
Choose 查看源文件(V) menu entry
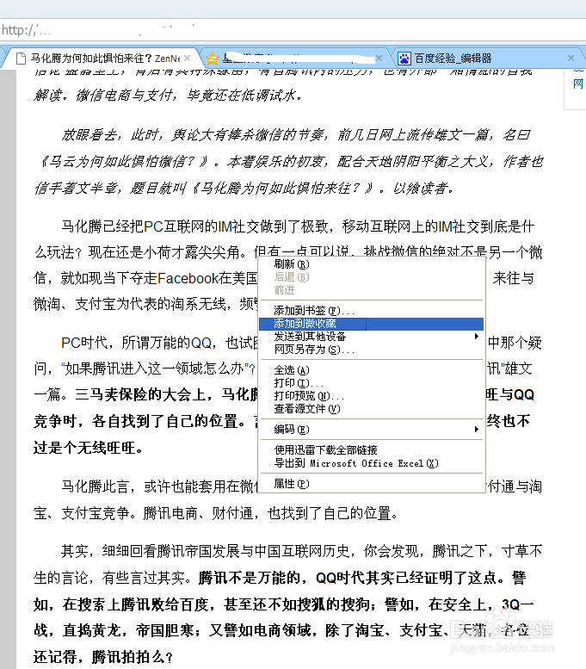(371, 409)
